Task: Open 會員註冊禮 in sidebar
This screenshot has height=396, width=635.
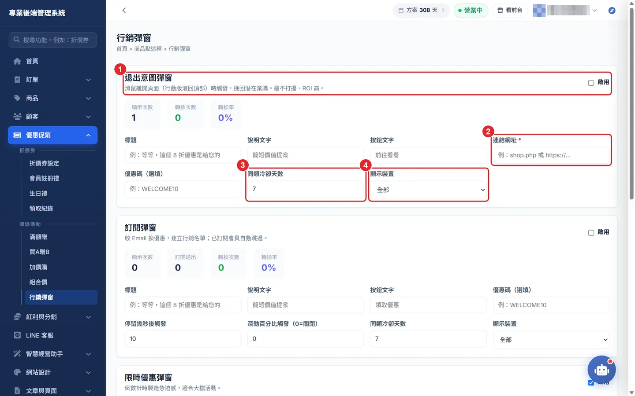Action: coord(44,178)
